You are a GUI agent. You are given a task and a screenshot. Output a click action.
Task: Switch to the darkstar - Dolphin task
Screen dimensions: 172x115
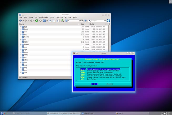29,113
